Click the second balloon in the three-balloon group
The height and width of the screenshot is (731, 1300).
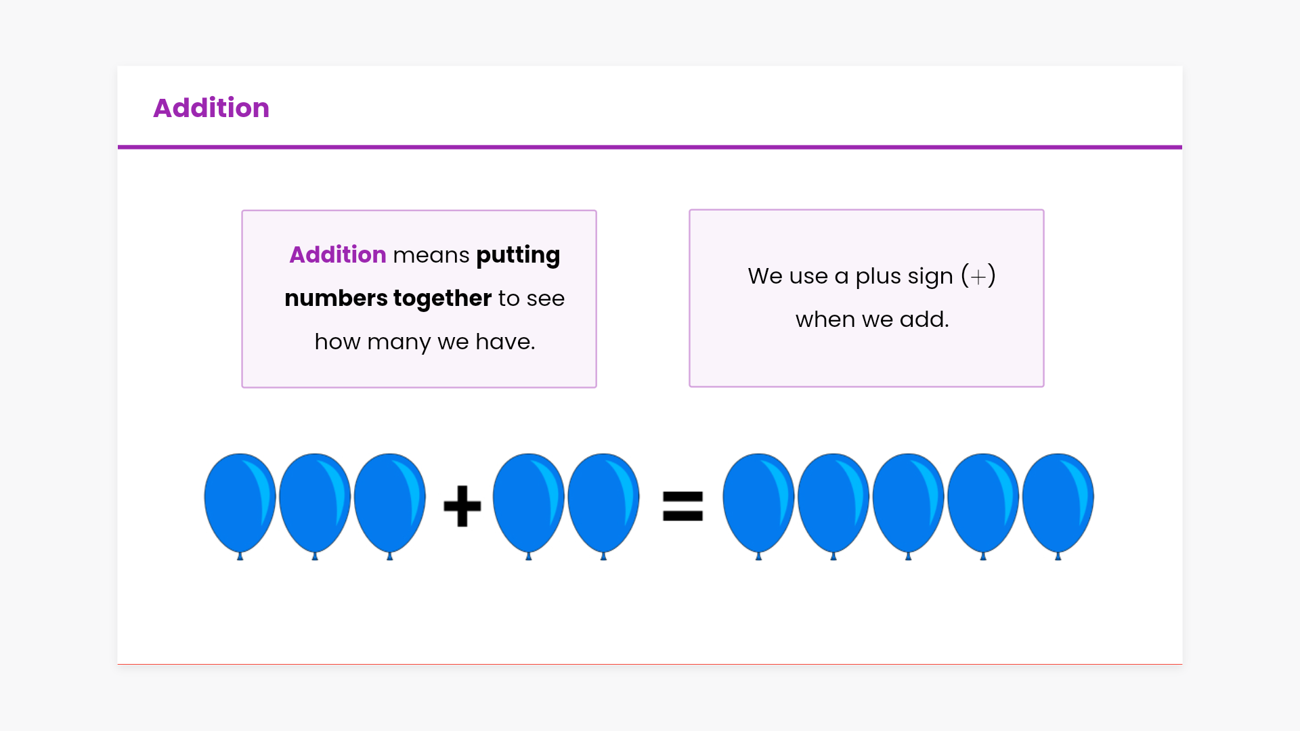click(315, 502)
